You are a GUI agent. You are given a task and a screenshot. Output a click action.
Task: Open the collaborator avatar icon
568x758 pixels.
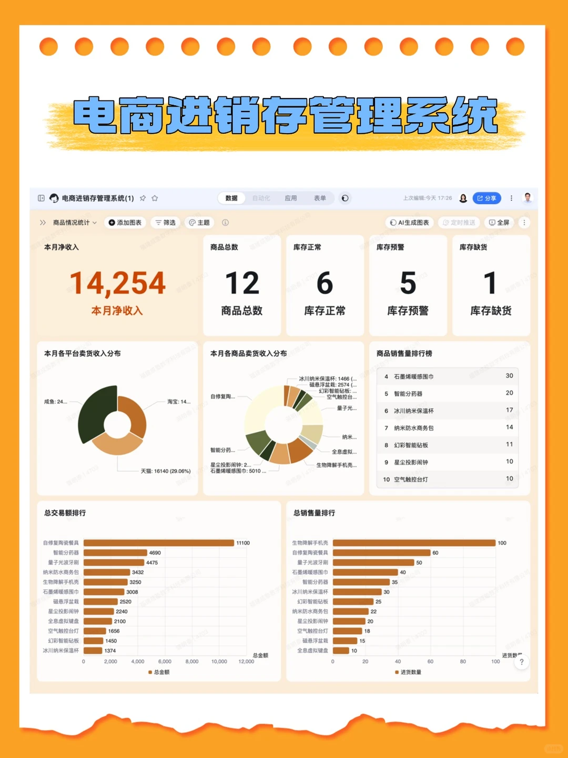click(x=463, y=198)
